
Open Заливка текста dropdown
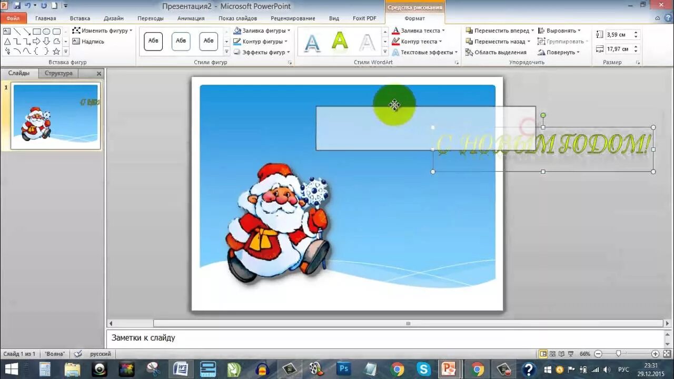(x=419, y=31)
